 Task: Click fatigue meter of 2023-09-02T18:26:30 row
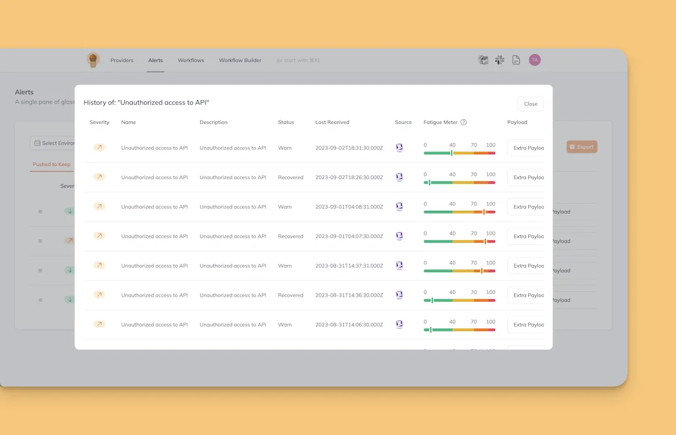459,182
